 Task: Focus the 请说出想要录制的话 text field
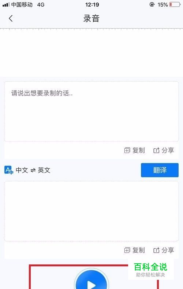pyautogui.click(x=91, y=111)
